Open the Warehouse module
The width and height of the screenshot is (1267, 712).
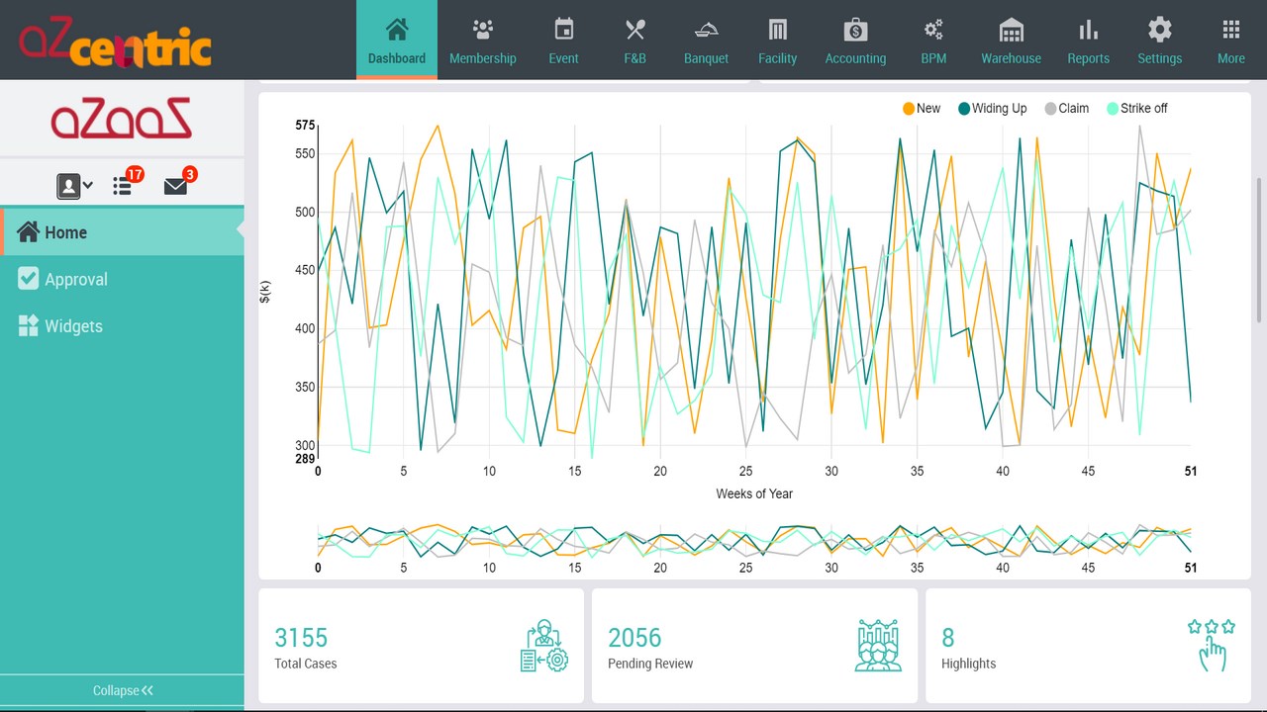coord(1011,40)
